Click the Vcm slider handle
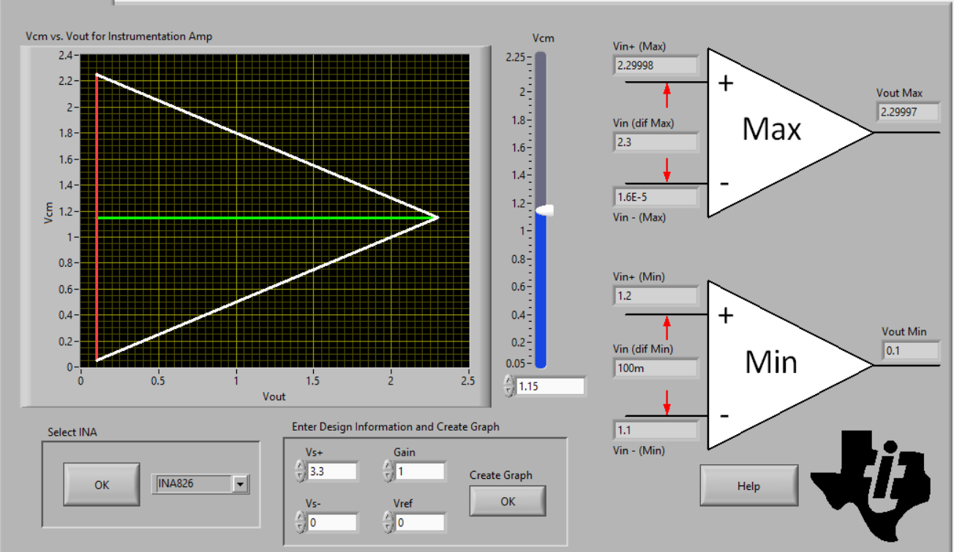Viewport: 954px width, 552px height. pyautogui.click(x=544, y=211)
